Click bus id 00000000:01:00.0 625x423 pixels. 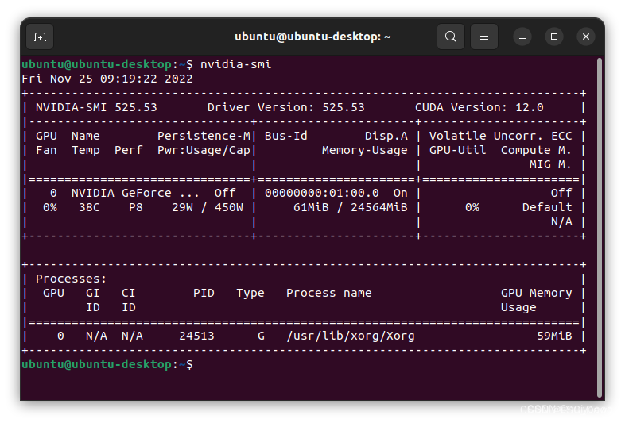tap(322, 194)
